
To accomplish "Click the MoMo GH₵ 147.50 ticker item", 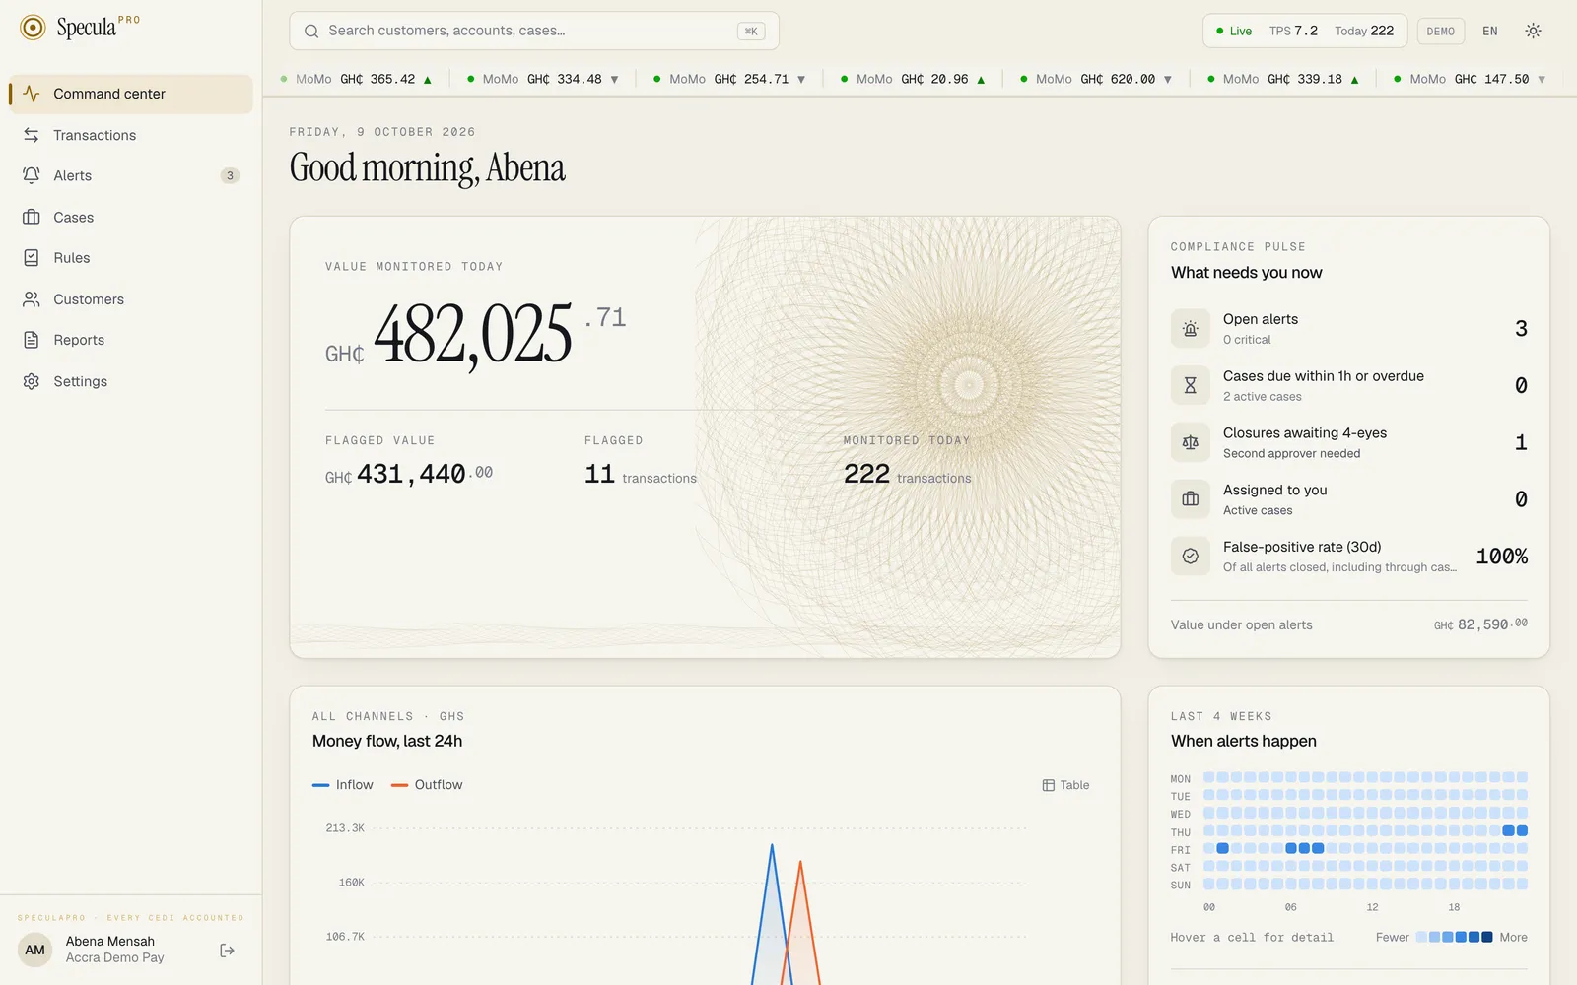I will [1471, 79].
